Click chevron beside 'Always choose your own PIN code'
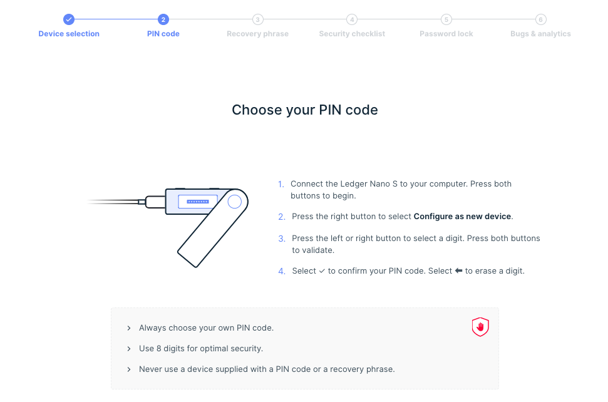Image resolution: width=608 pixels, height=402 pixels. 129,328
